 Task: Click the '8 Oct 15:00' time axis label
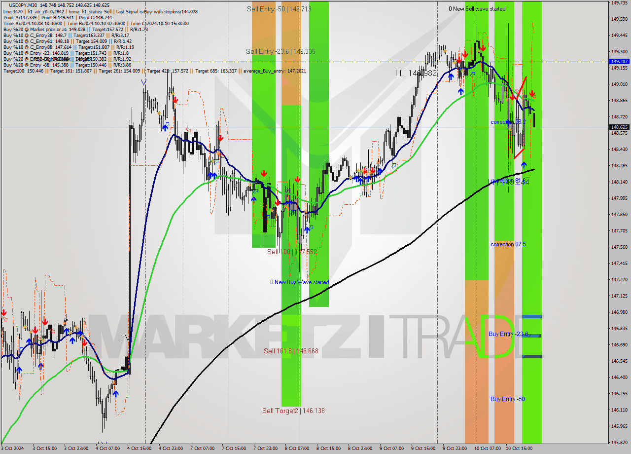[x=328, y=449]
